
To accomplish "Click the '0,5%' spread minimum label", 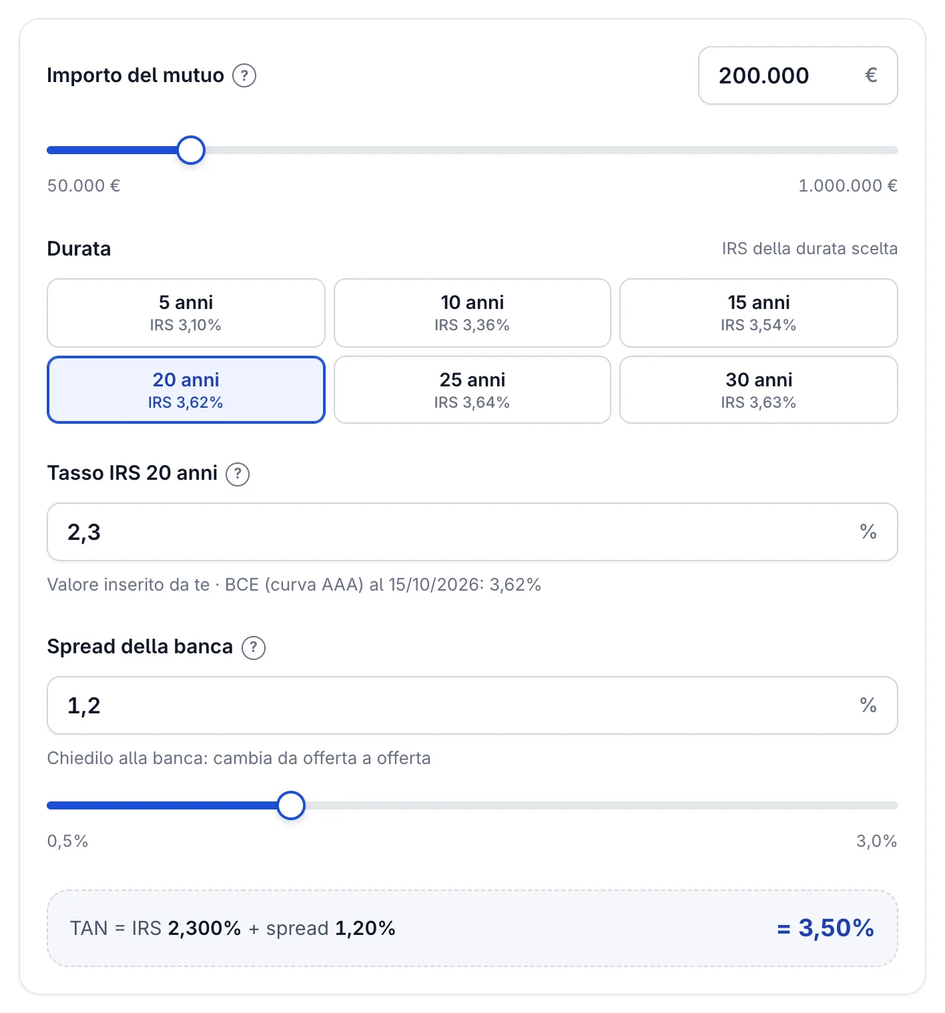I will [68, 841].
